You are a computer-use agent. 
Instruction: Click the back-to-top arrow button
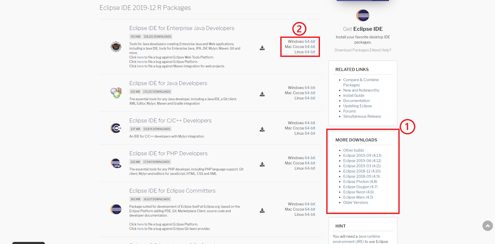point(487,226)
